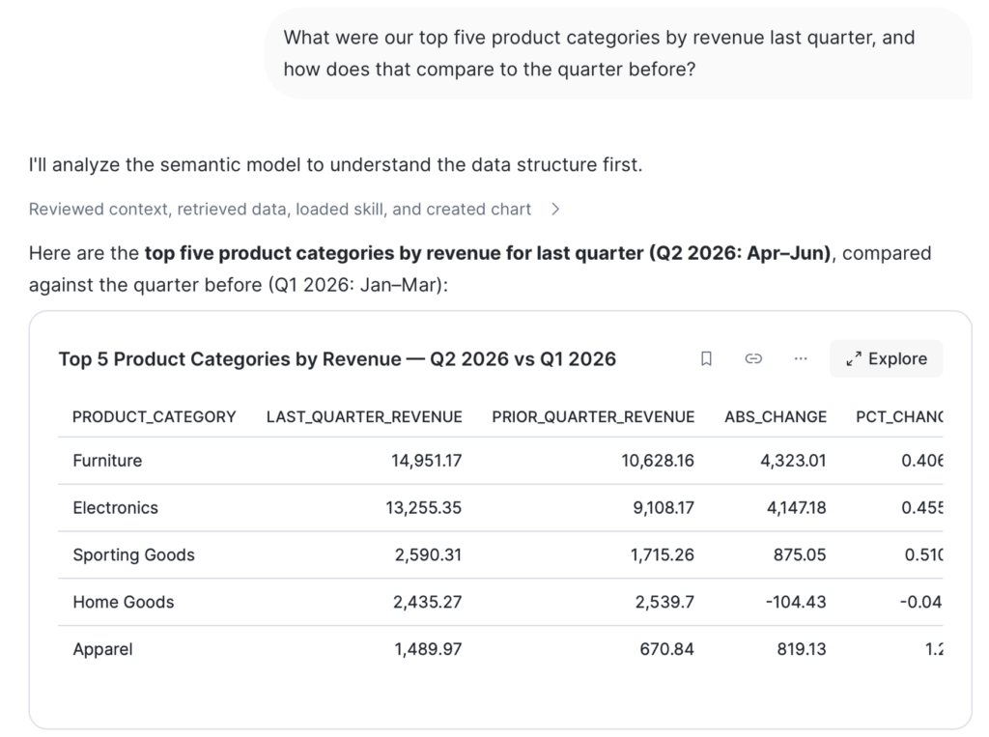Expand the reviewed context steps chevron

(555, 209)
